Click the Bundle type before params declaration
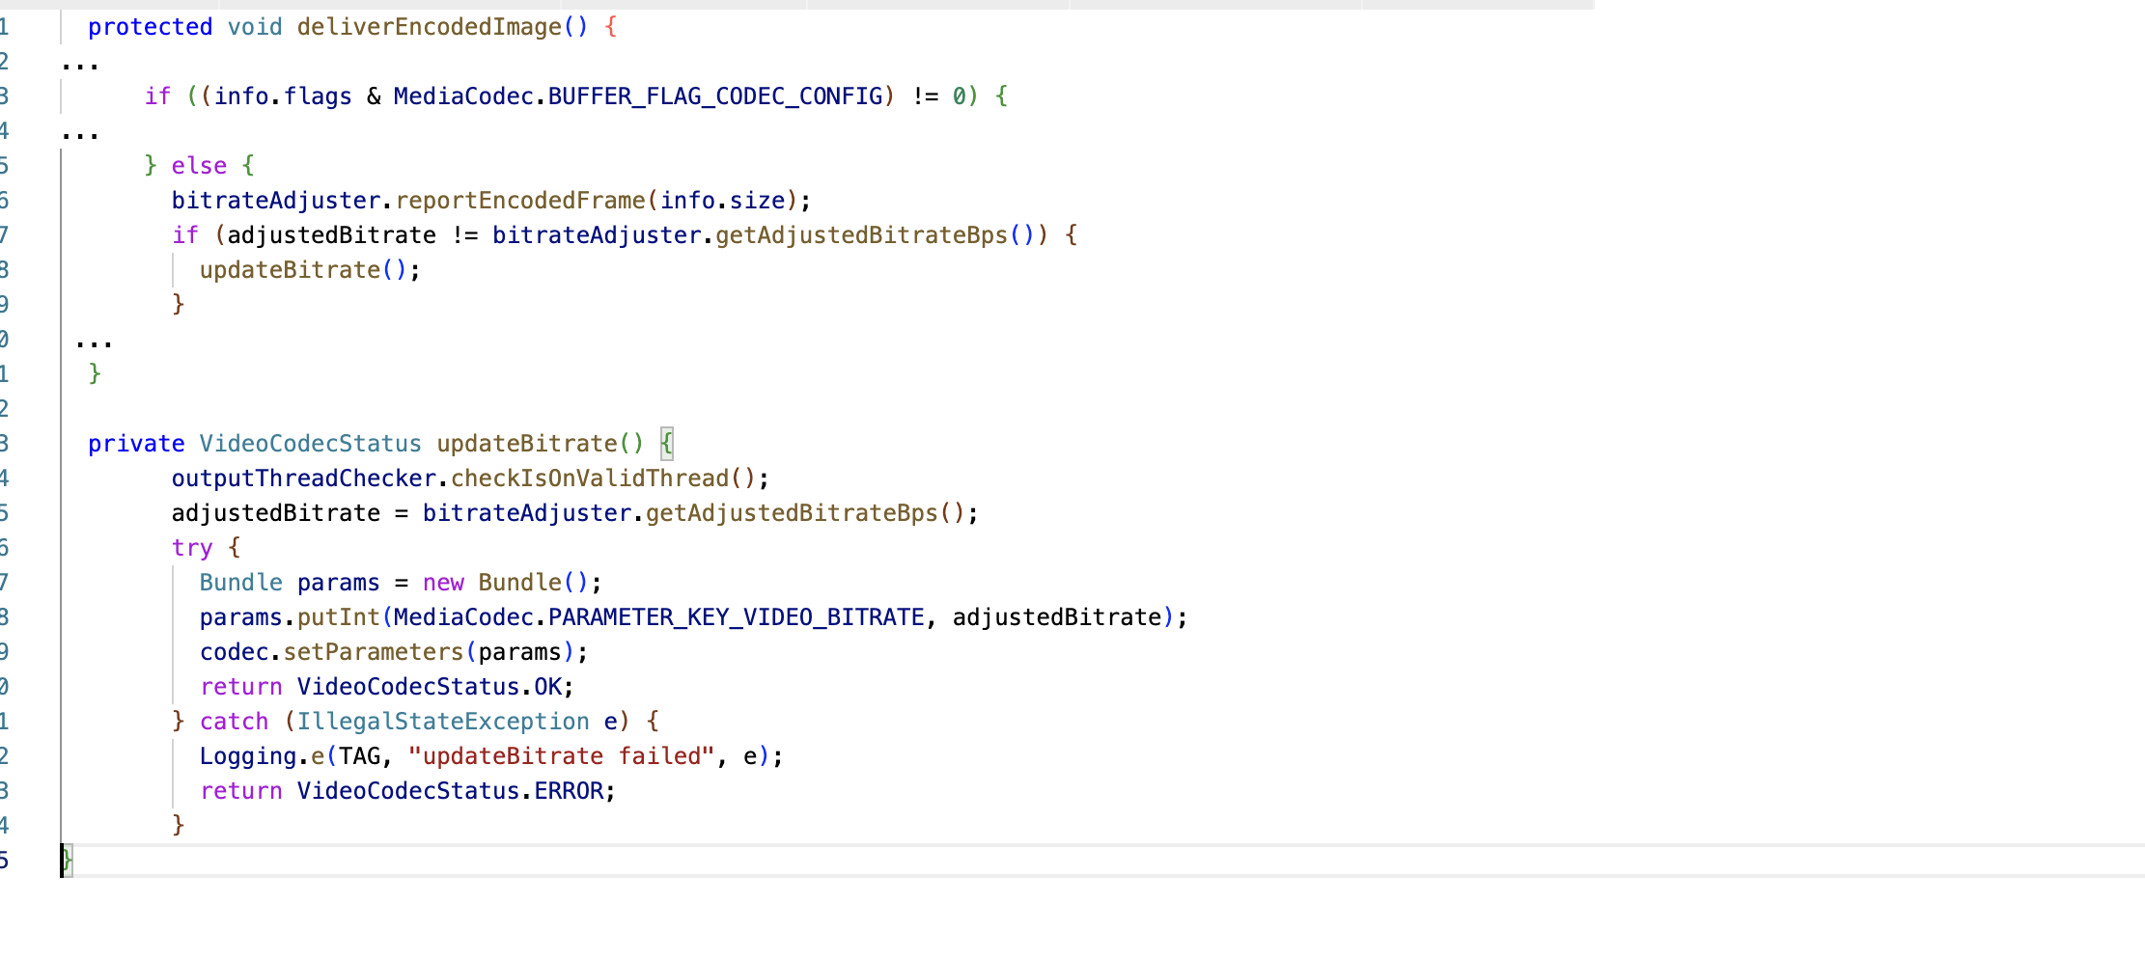Viewport: 2145px width, 957px height. [241, 583]
